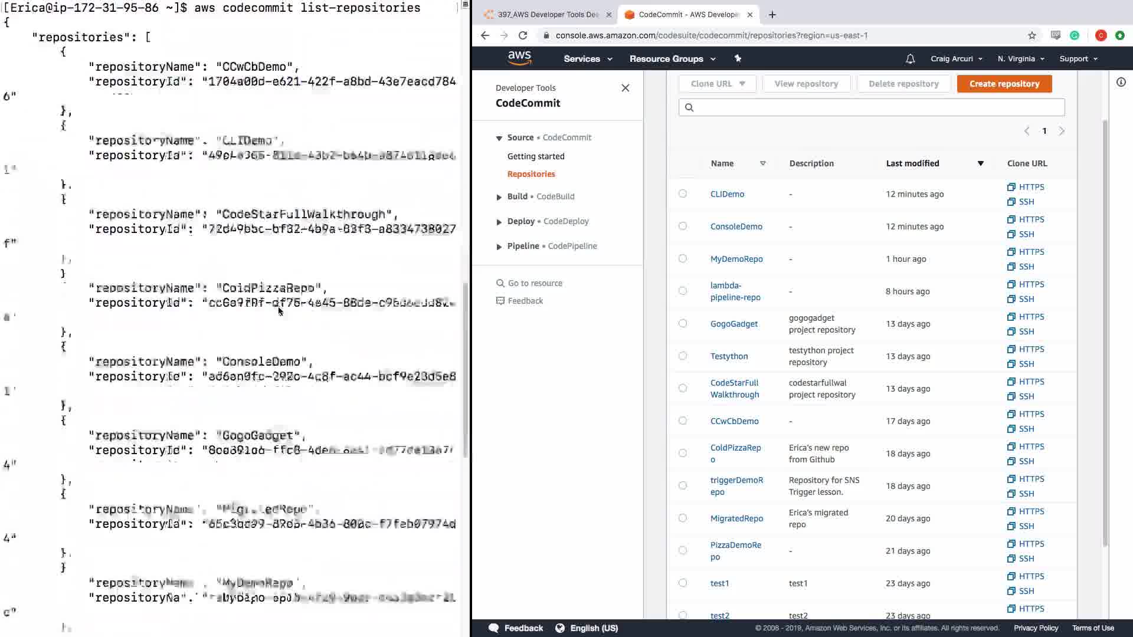The width and height of the screenshot is (1133, 637).
Task: Copy HTTPS clone URL for CLIDemo
Action: pyautogui.click(x=1026, y=187)
